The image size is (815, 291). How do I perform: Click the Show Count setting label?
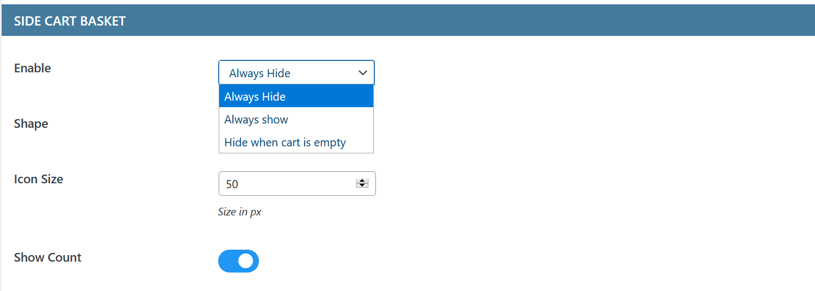(x=48, y=258)
